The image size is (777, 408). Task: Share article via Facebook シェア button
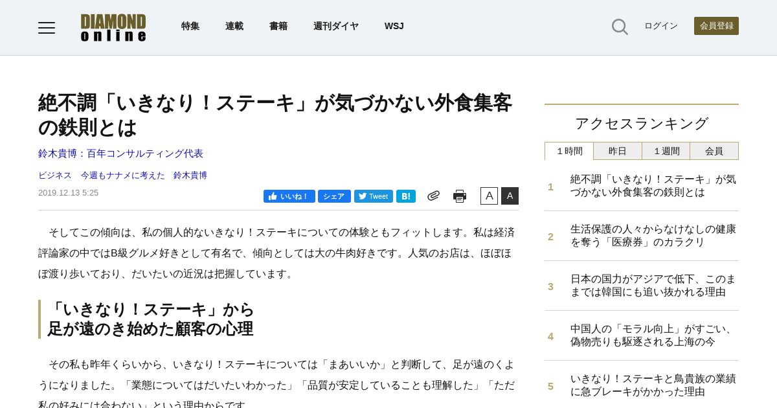coord(334,196)
